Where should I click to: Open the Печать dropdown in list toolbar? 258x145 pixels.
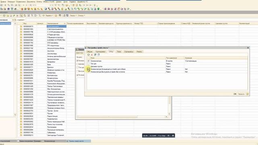click(73, 15)
